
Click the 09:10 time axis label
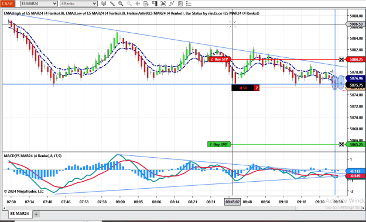283,202
